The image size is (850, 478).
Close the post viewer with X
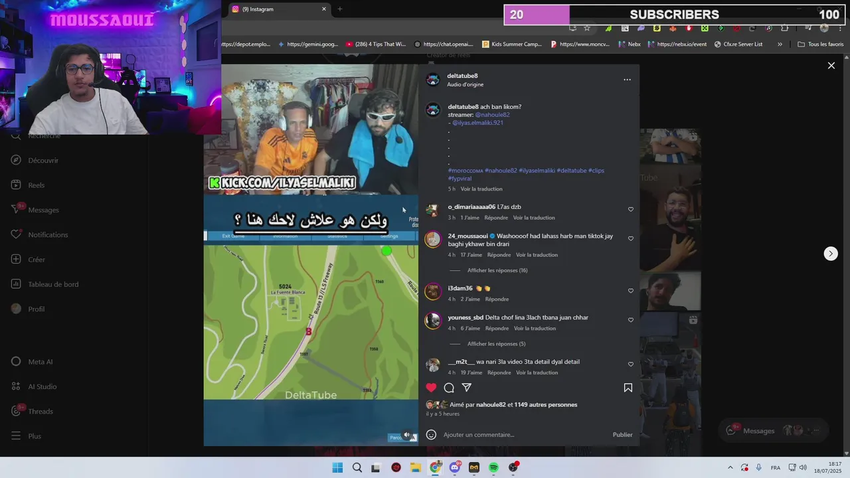click(831, 66)
